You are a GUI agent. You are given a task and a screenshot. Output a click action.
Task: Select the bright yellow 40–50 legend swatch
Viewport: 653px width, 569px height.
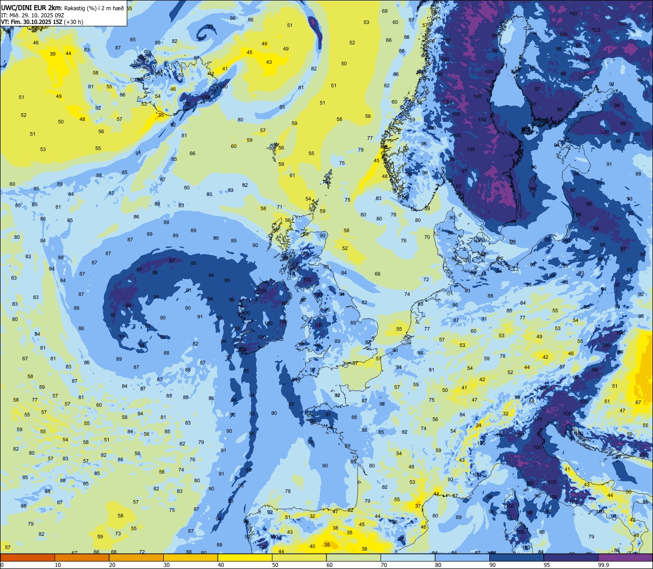[245, 557]
